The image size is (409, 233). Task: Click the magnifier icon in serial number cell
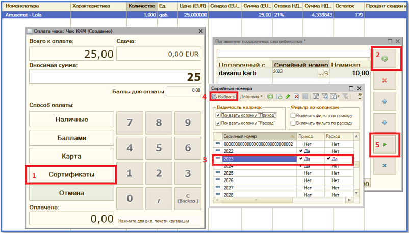point(326,74)
